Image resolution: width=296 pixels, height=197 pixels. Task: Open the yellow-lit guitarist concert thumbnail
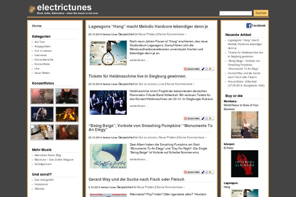click(67, 114)
